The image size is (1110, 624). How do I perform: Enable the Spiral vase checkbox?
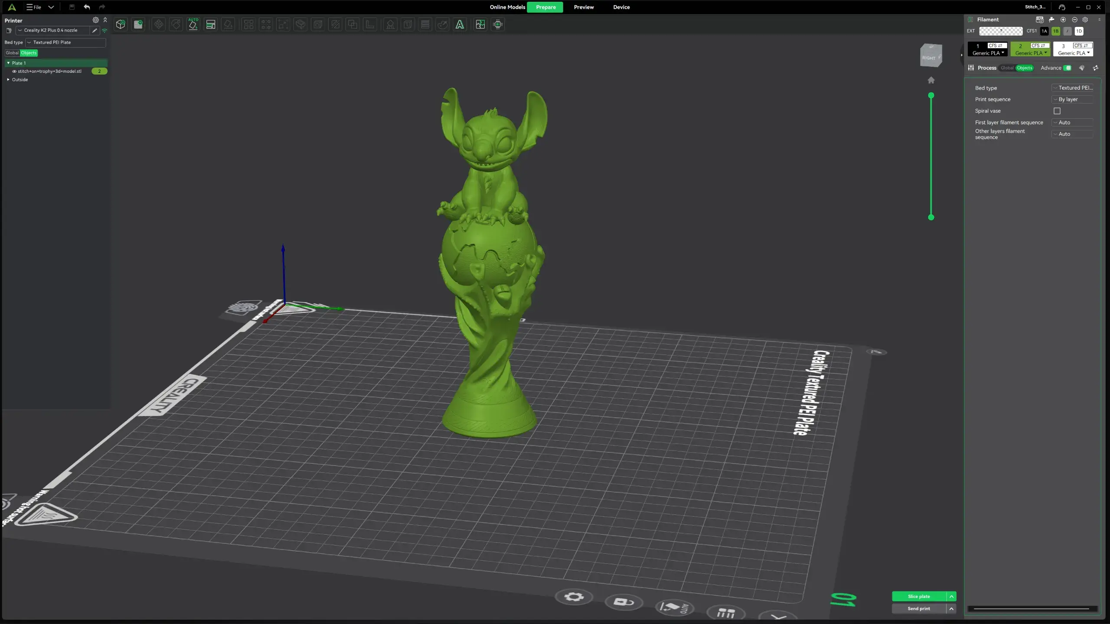click(1057, 111)
